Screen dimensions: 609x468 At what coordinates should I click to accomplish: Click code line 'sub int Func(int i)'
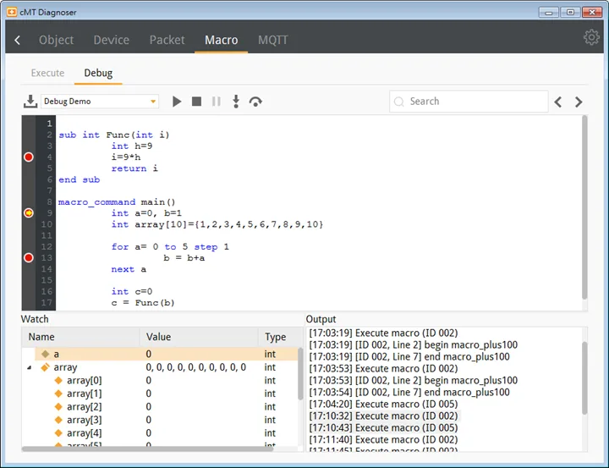pos(114,135)
